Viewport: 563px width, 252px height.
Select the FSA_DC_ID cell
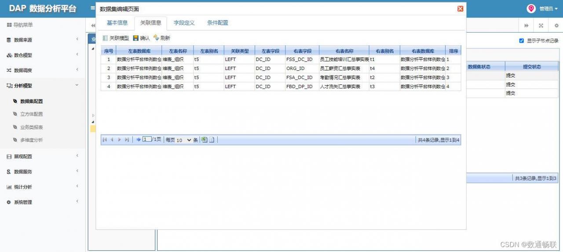[x=302, y=77]
